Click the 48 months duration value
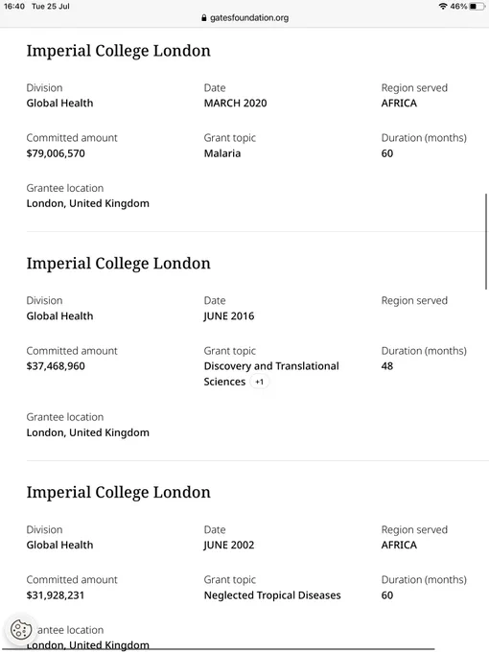The width and height of the screenshot is (489, 652). click(387, 366)
